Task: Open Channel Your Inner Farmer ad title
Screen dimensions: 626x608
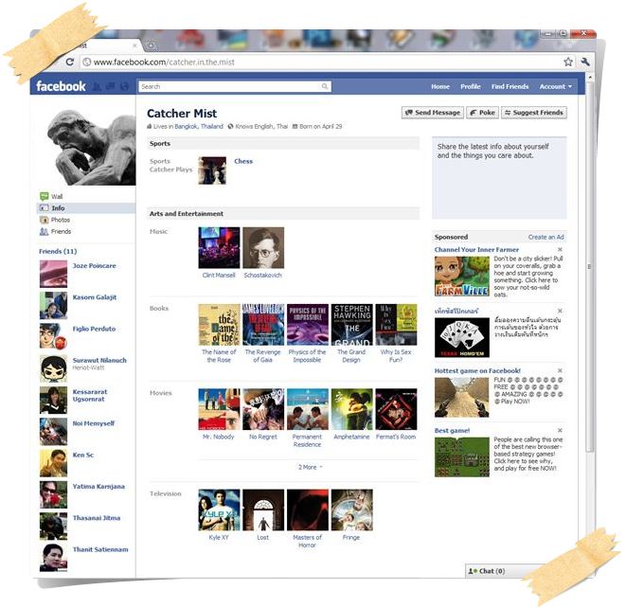Action: [x=476, y=249]
